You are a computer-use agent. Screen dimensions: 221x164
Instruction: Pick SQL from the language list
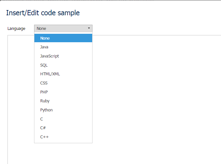pyautogui.click(x=63, y=65)
